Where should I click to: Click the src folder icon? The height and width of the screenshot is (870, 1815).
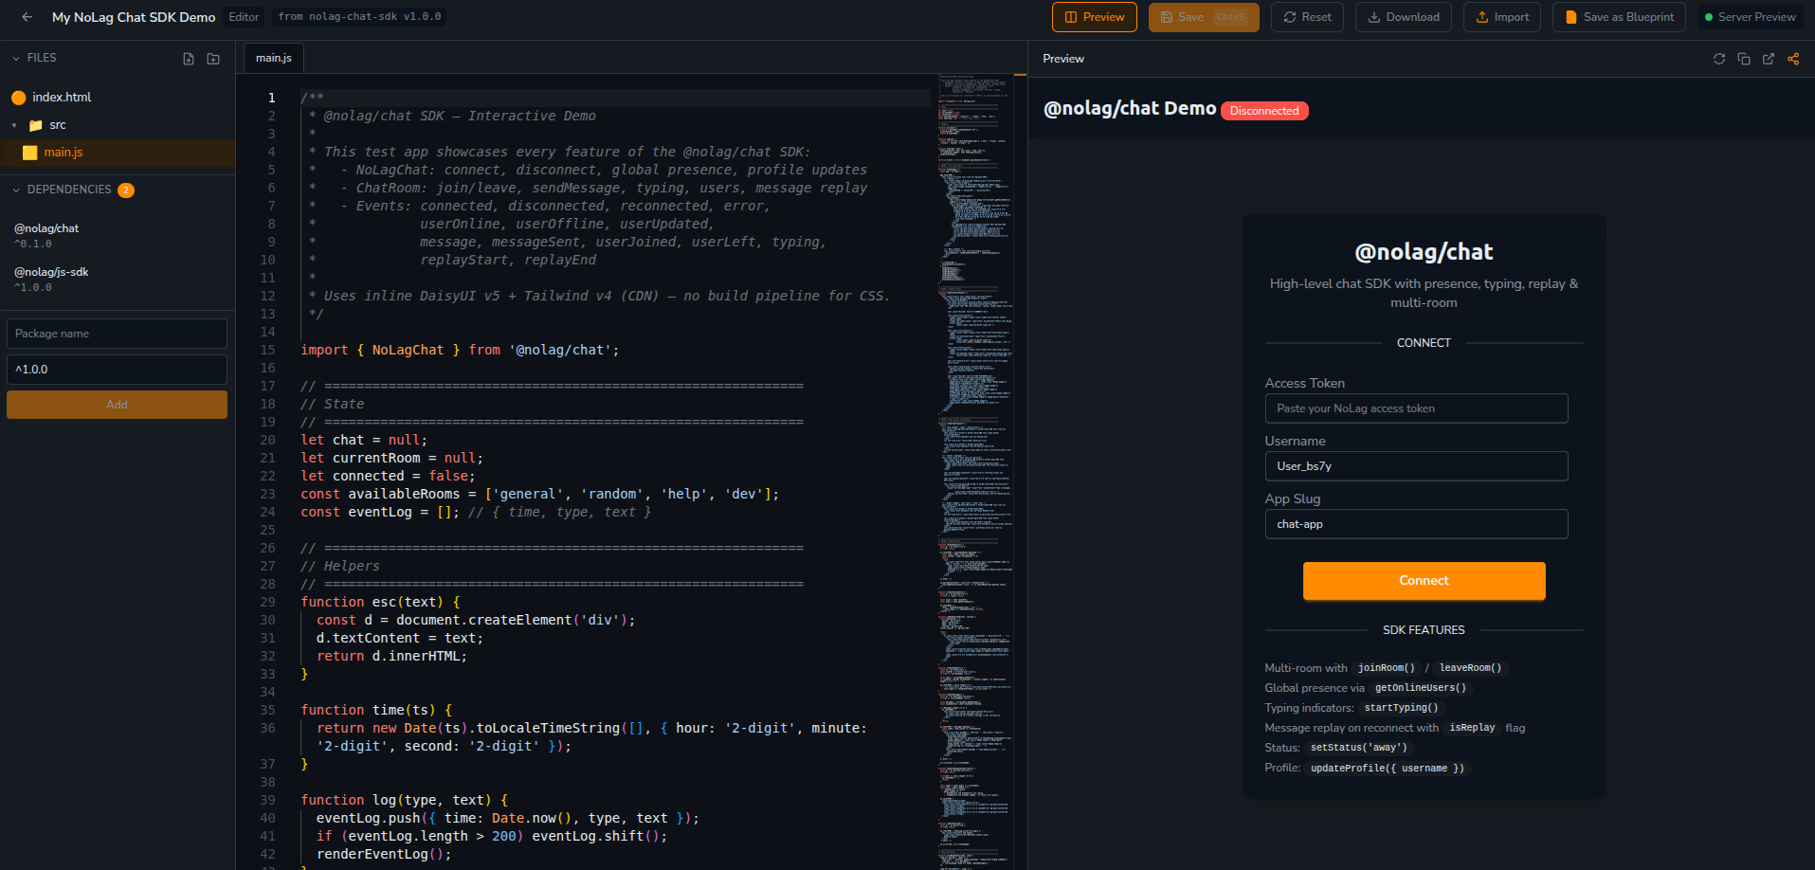[36, 125]
